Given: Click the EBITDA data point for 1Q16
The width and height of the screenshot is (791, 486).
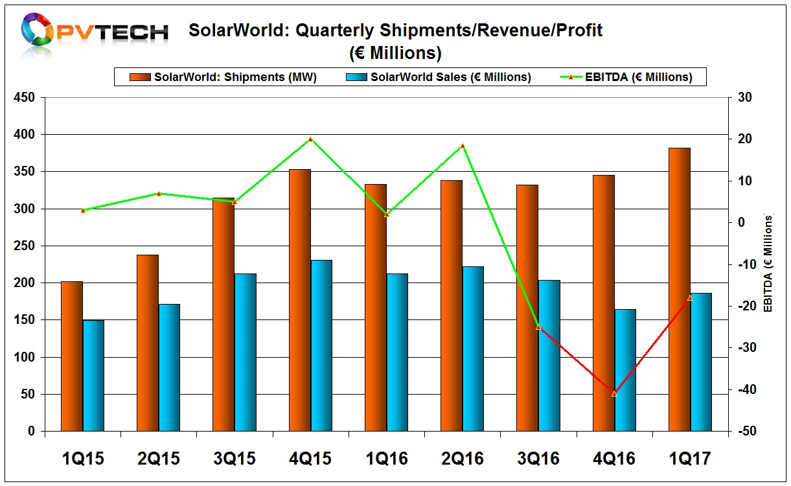Looking at the screenshot, I should (386, 214).
